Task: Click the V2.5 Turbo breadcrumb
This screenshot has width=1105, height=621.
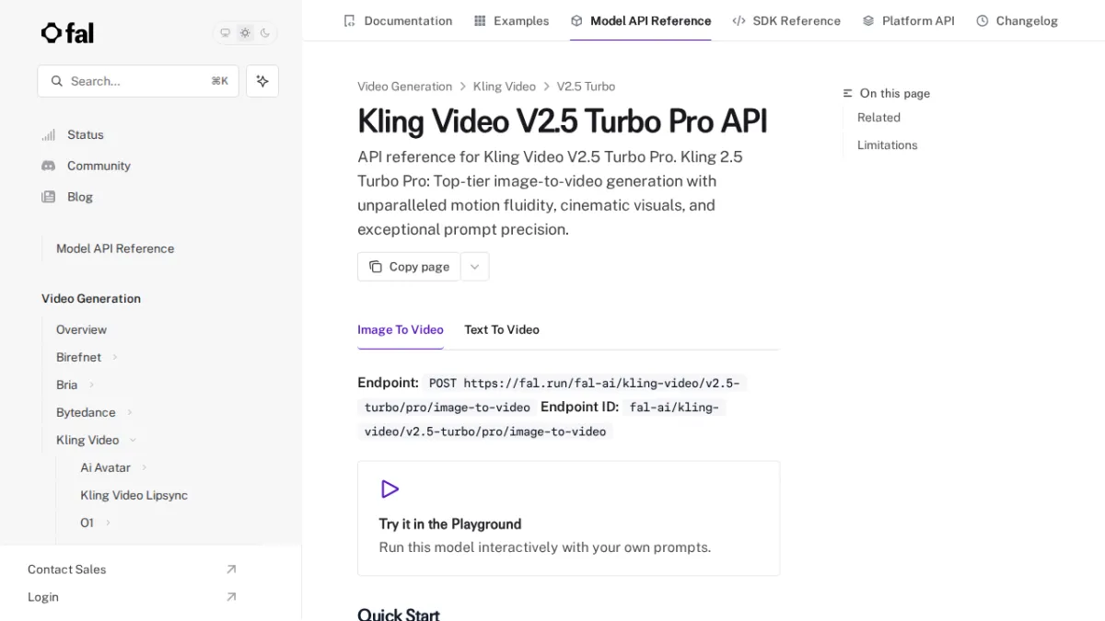Action: [586, 86]
